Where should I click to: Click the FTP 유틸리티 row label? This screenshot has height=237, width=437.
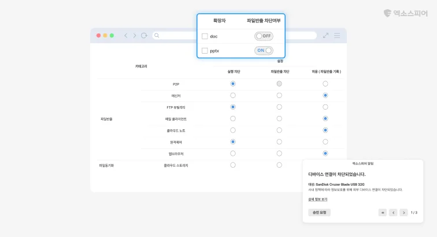pyautogui.click(x=176, y=108)
